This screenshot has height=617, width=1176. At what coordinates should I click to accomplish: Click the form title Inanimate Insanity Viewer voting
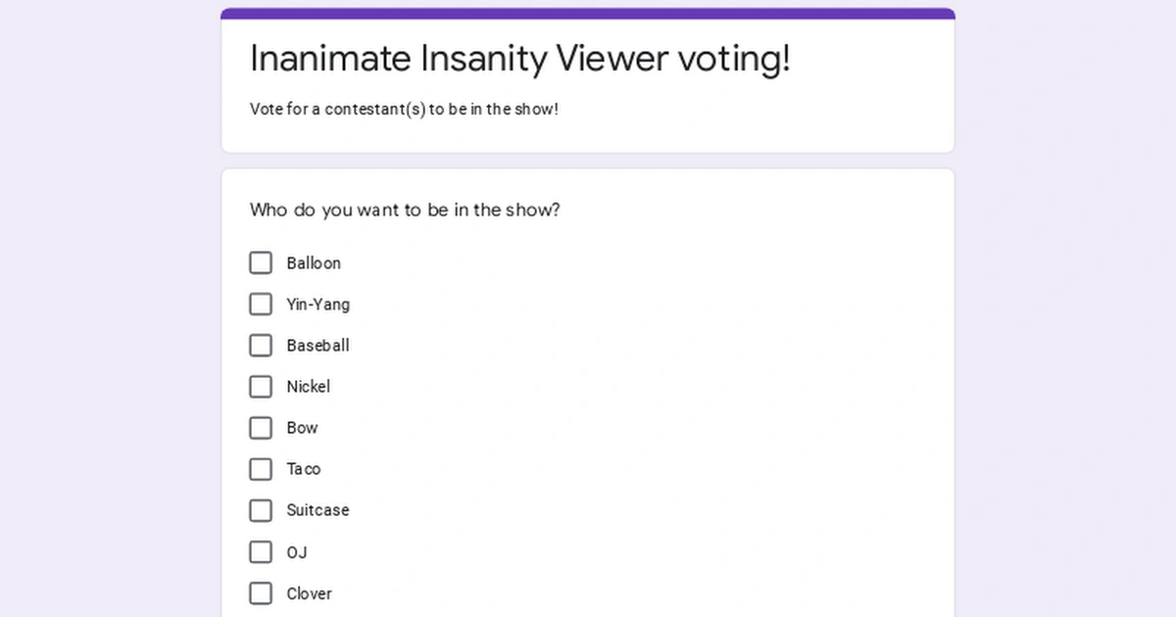(521, 59)
